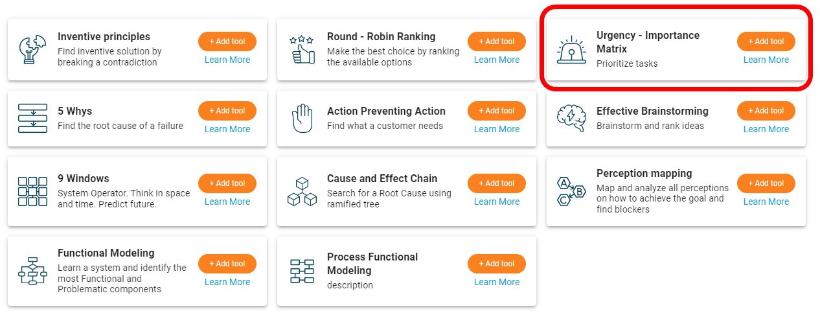Click the Functional Modeling flowchart icon
Image resolution: width=820 pixels, height=313 pixels.
click(32, 271)
